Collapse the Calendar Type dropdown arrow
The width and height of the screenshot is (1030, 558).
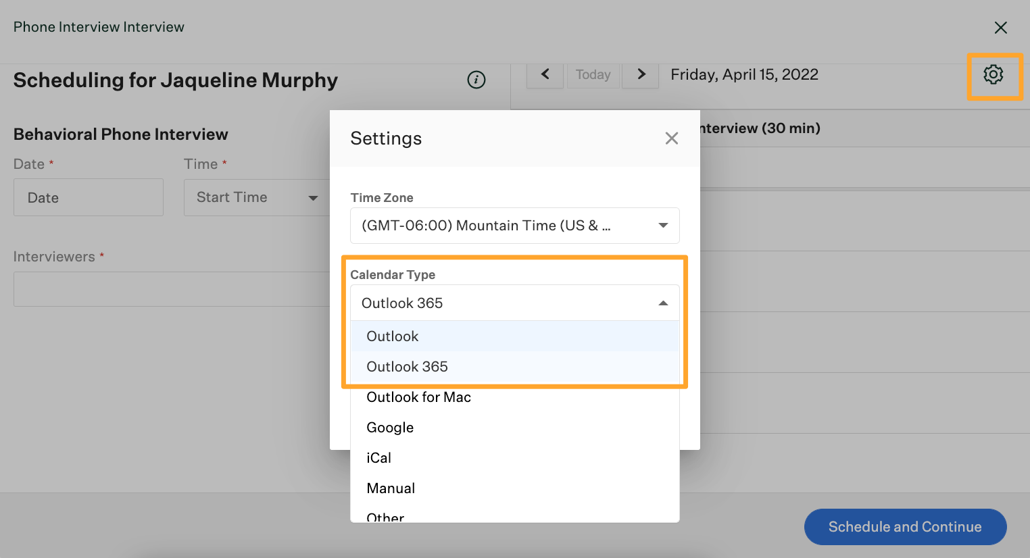(x=662, y=303)
